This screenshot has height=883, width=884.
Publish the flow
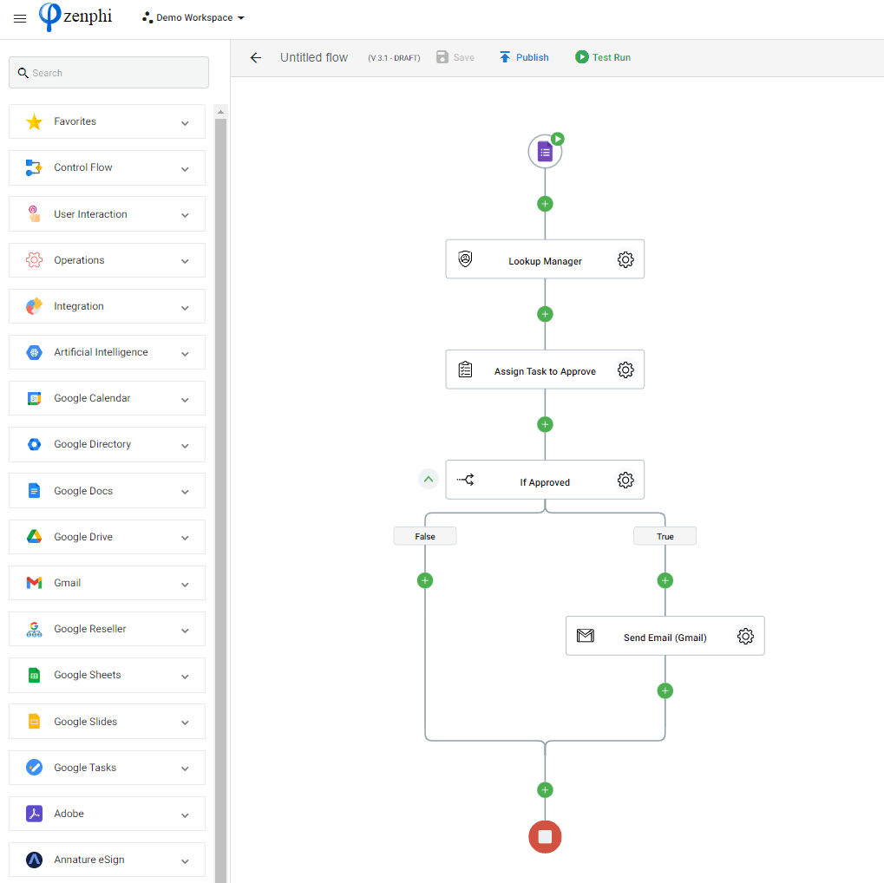click(524, 57)
